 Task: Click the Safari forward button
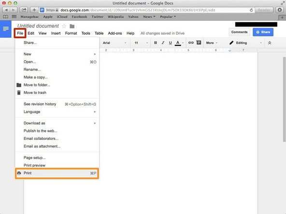click(x=14, y=10)
